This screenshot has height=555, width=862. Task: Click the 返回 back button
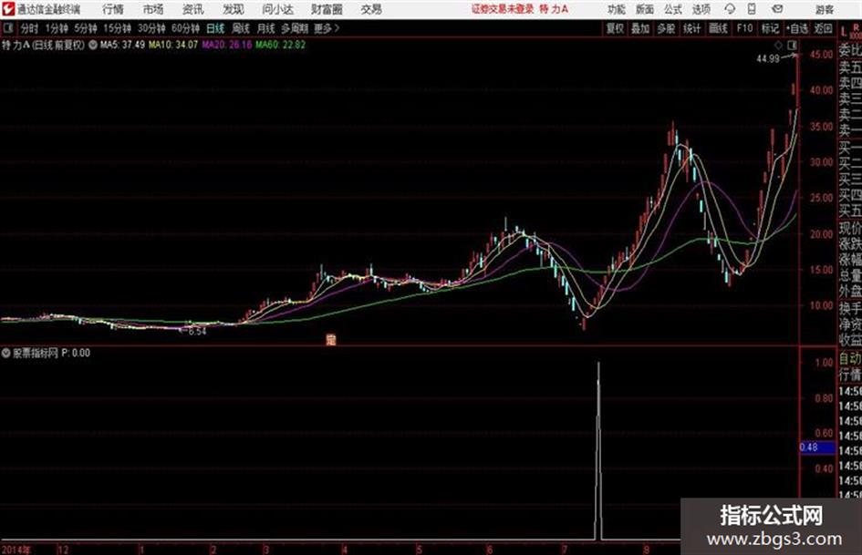pos(823,28)
